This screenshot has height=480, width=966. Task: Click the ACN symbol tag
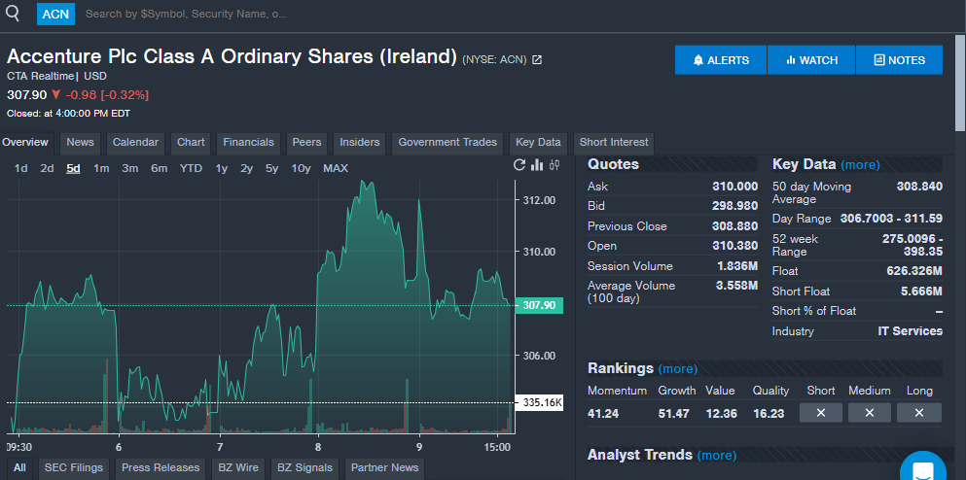coord(55,14)
